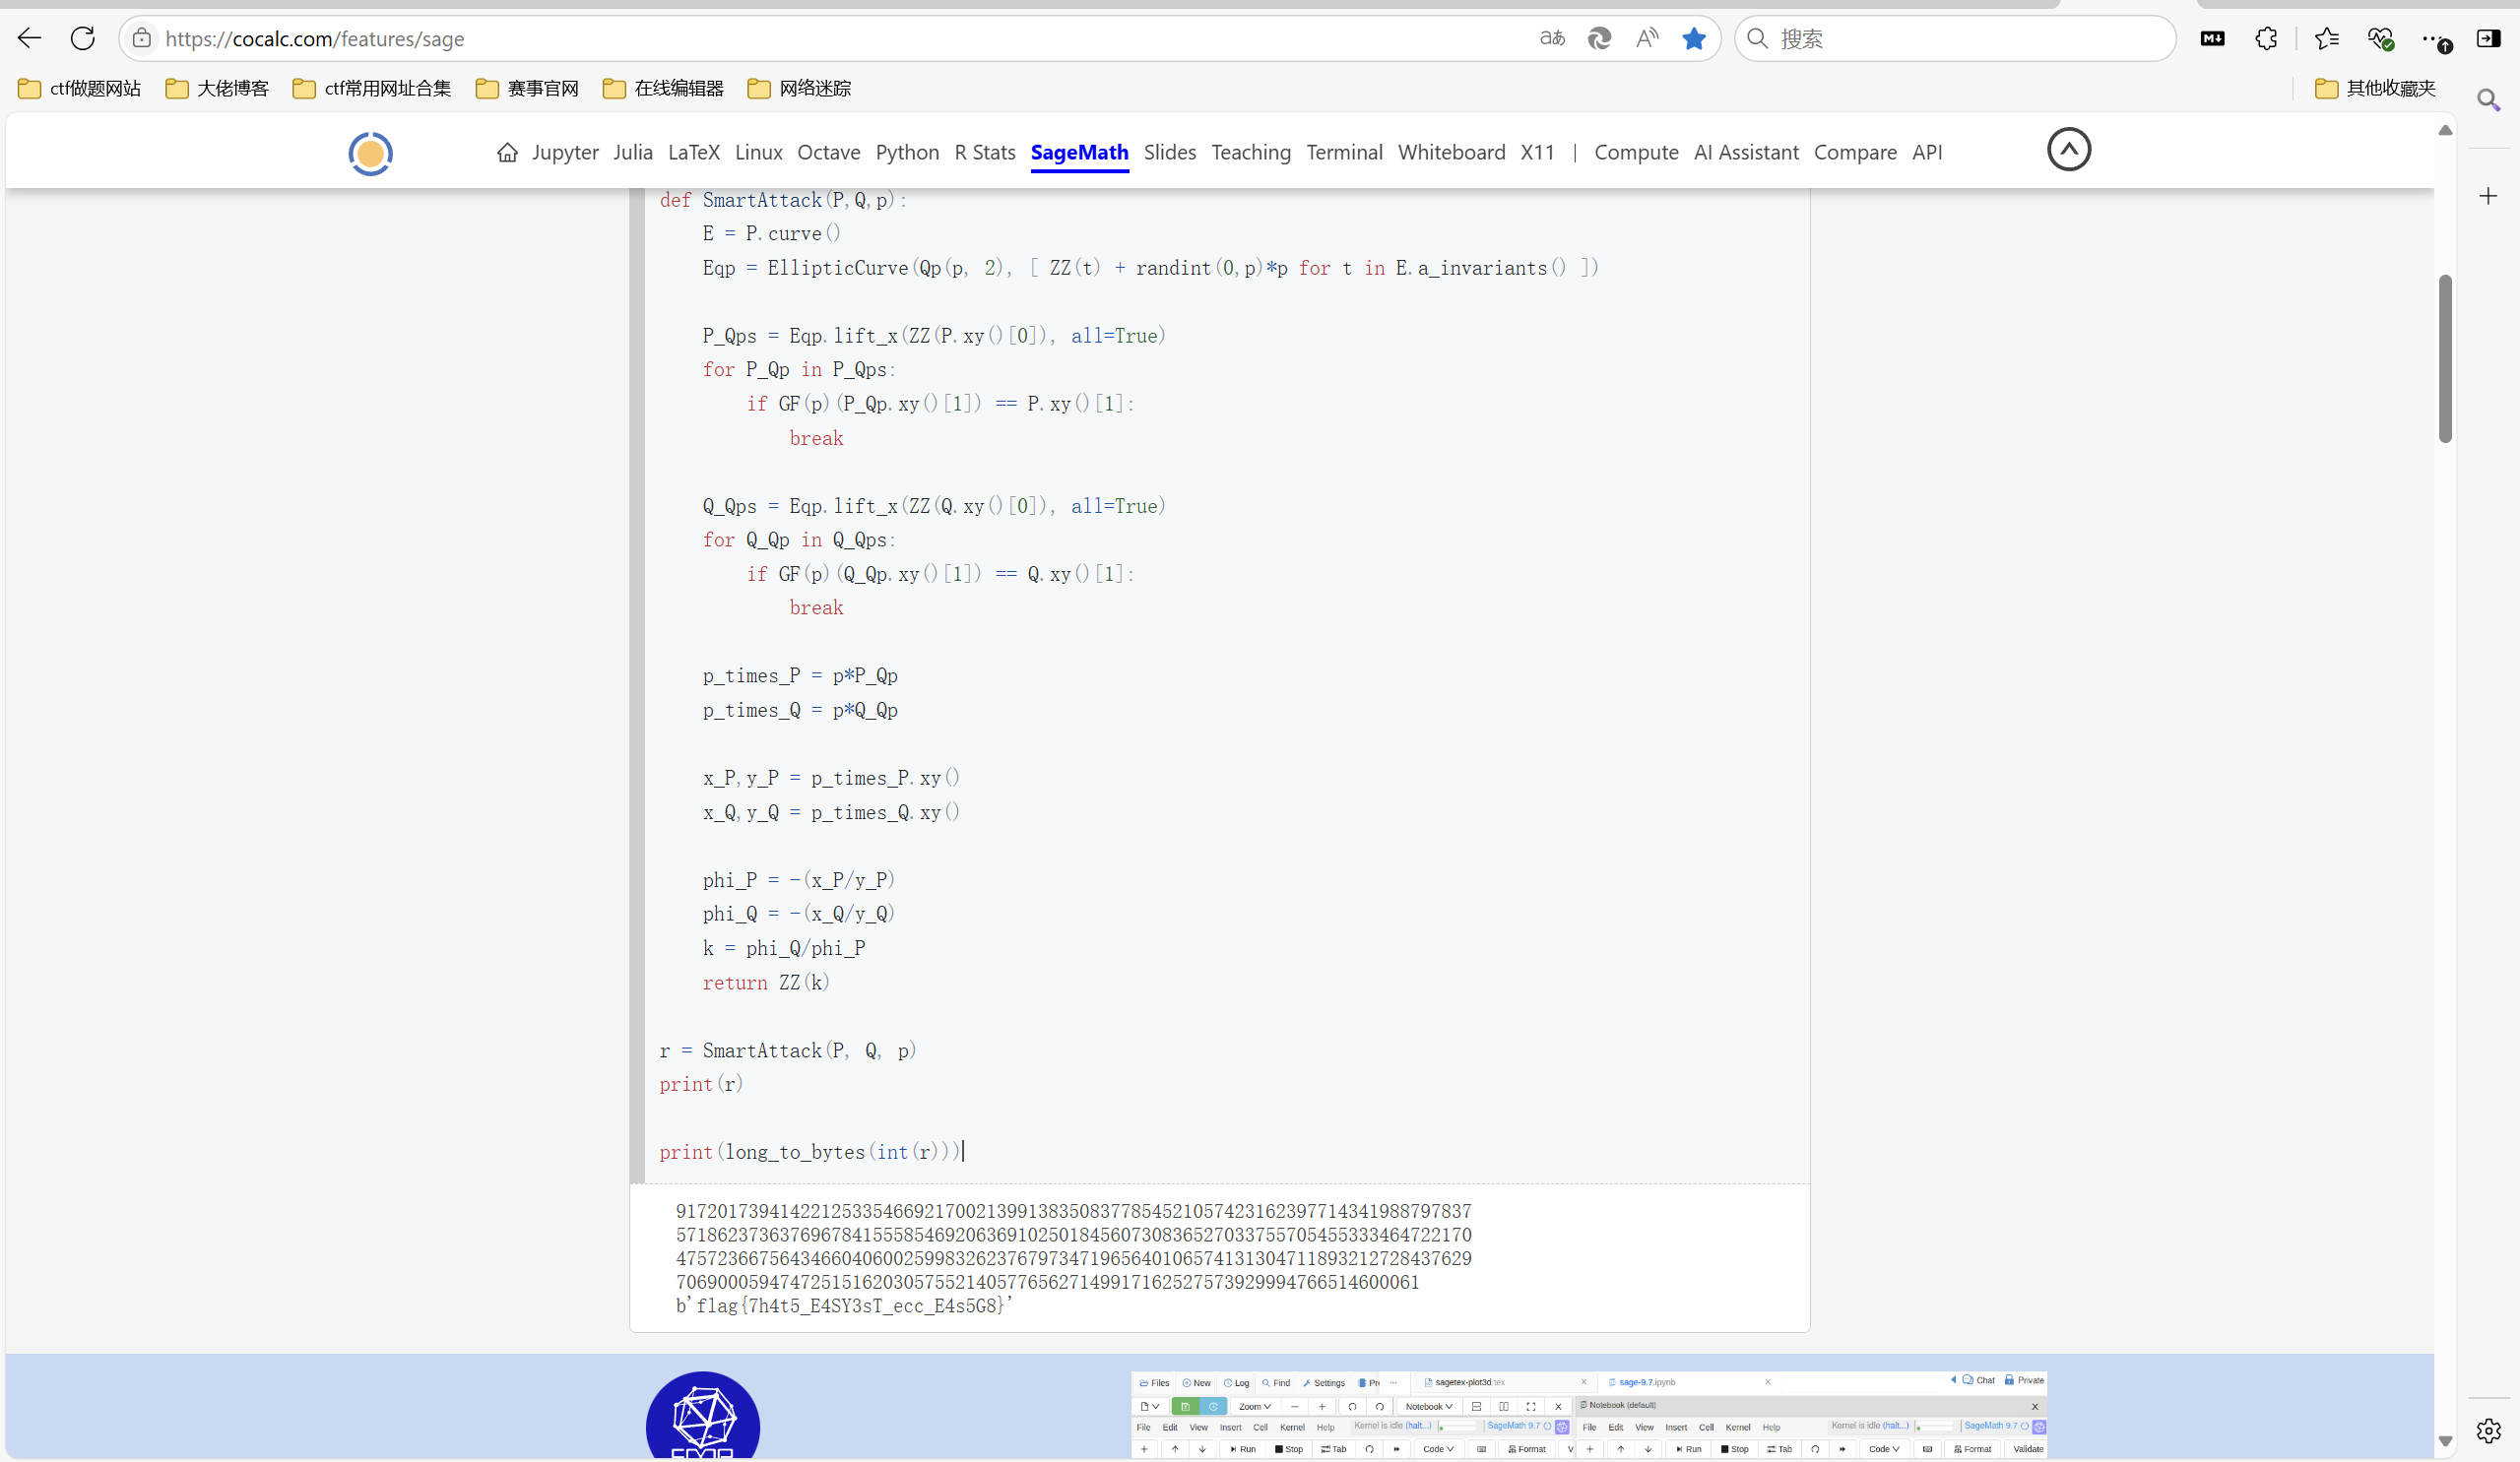Open the X11 features page
Screen dimensions: 2520x1462
[1538, 152]
